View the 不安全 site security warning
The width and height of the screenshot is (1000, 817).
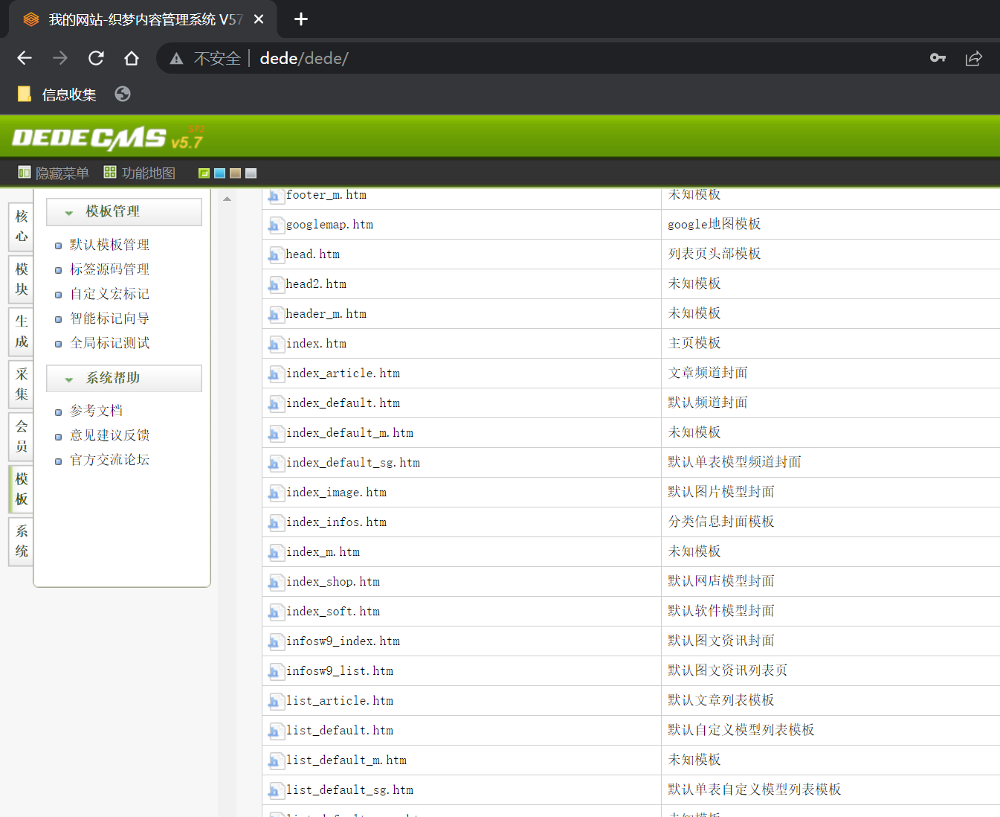(x=205, y=58)
